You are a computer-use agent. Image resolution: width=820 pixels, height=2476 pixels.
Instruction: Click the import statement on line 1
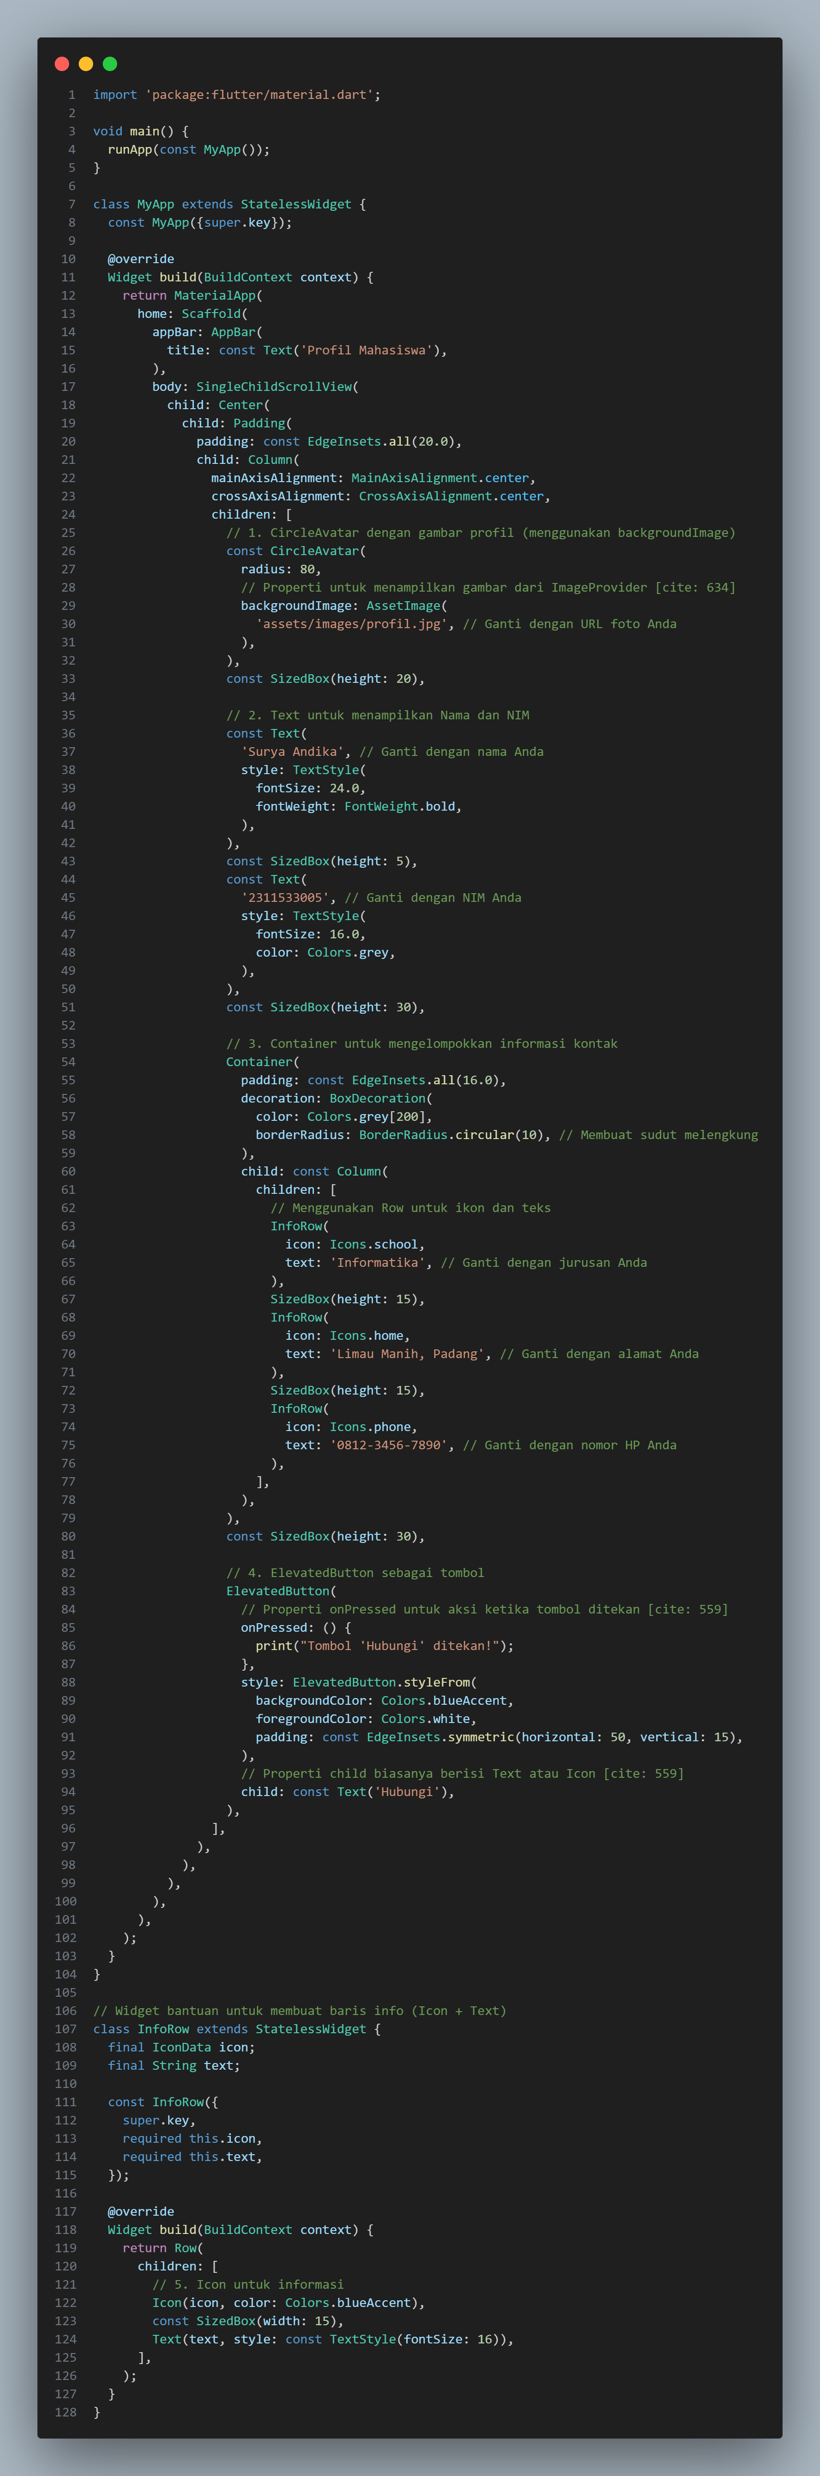237,95
